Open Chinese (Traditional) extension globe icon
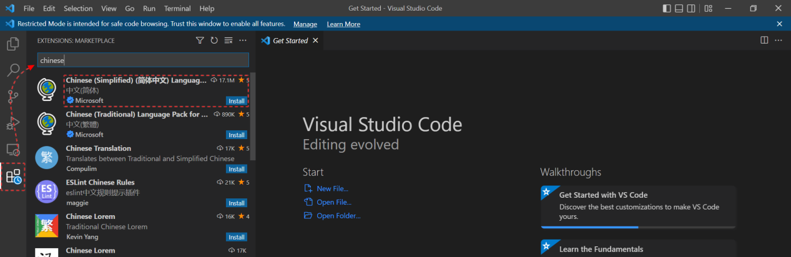 [47, 124]
